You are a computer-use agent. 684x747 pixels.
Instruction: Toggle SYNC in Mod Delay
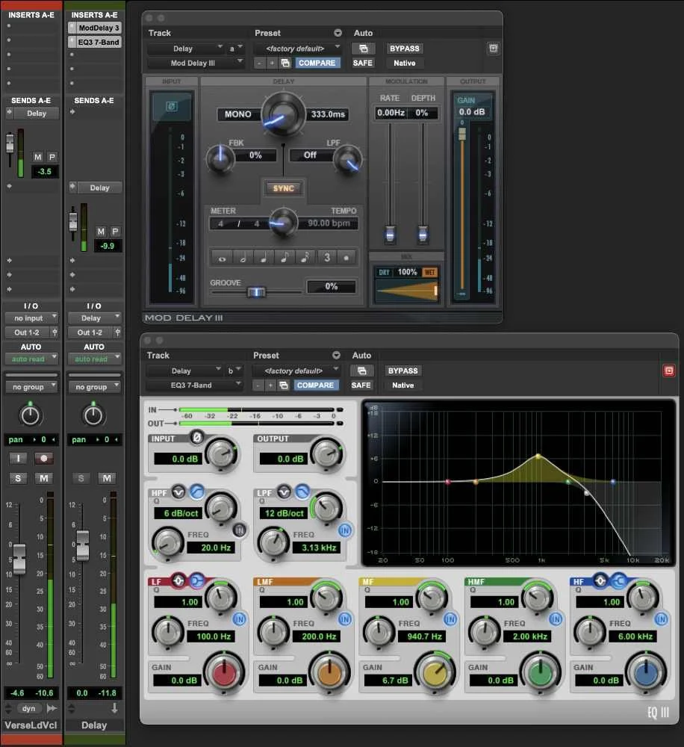284,189
